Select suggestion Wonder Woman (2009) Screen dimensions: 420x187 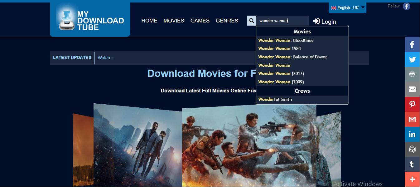(x=302, y=82)
